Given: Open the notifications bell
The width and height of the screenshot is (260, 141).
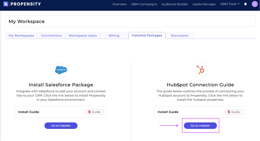Looking at the screenshot, I should click(x=245, y=4).
